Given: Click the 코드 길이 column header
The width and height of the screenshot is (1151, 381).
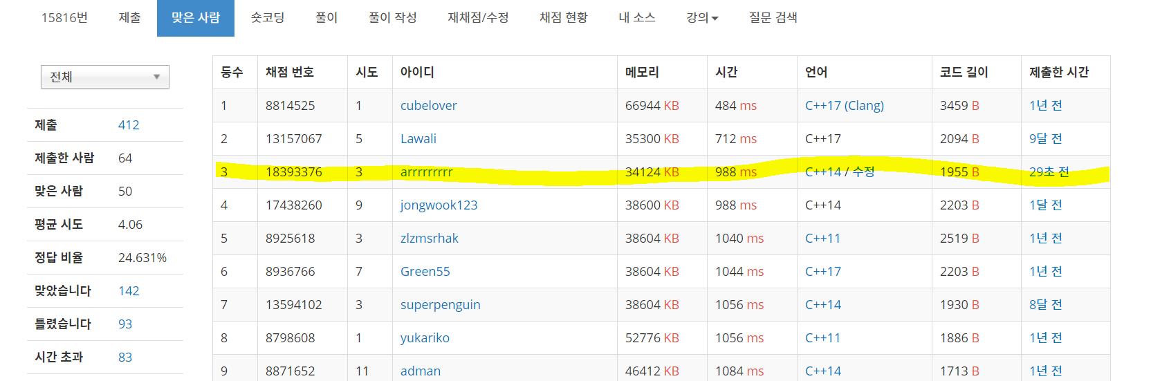Looking at the screenshot, I should tap(964, 73).
